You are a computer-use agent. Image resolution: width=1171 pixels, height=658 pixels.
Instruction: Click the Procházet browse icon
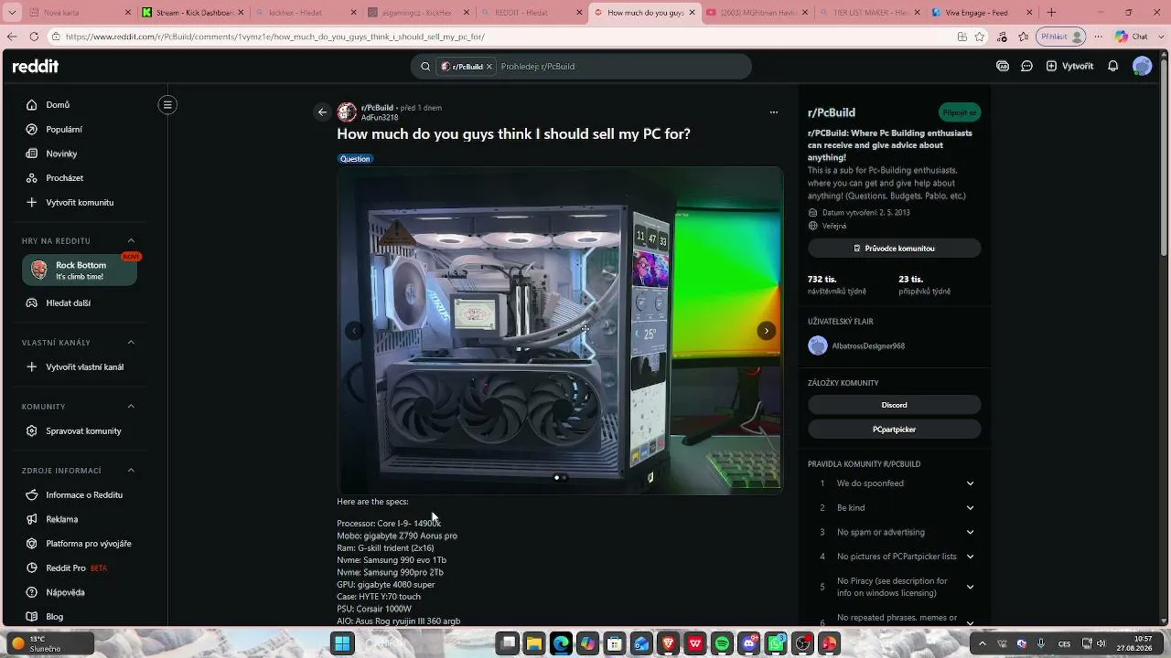(x=32, y=178)
